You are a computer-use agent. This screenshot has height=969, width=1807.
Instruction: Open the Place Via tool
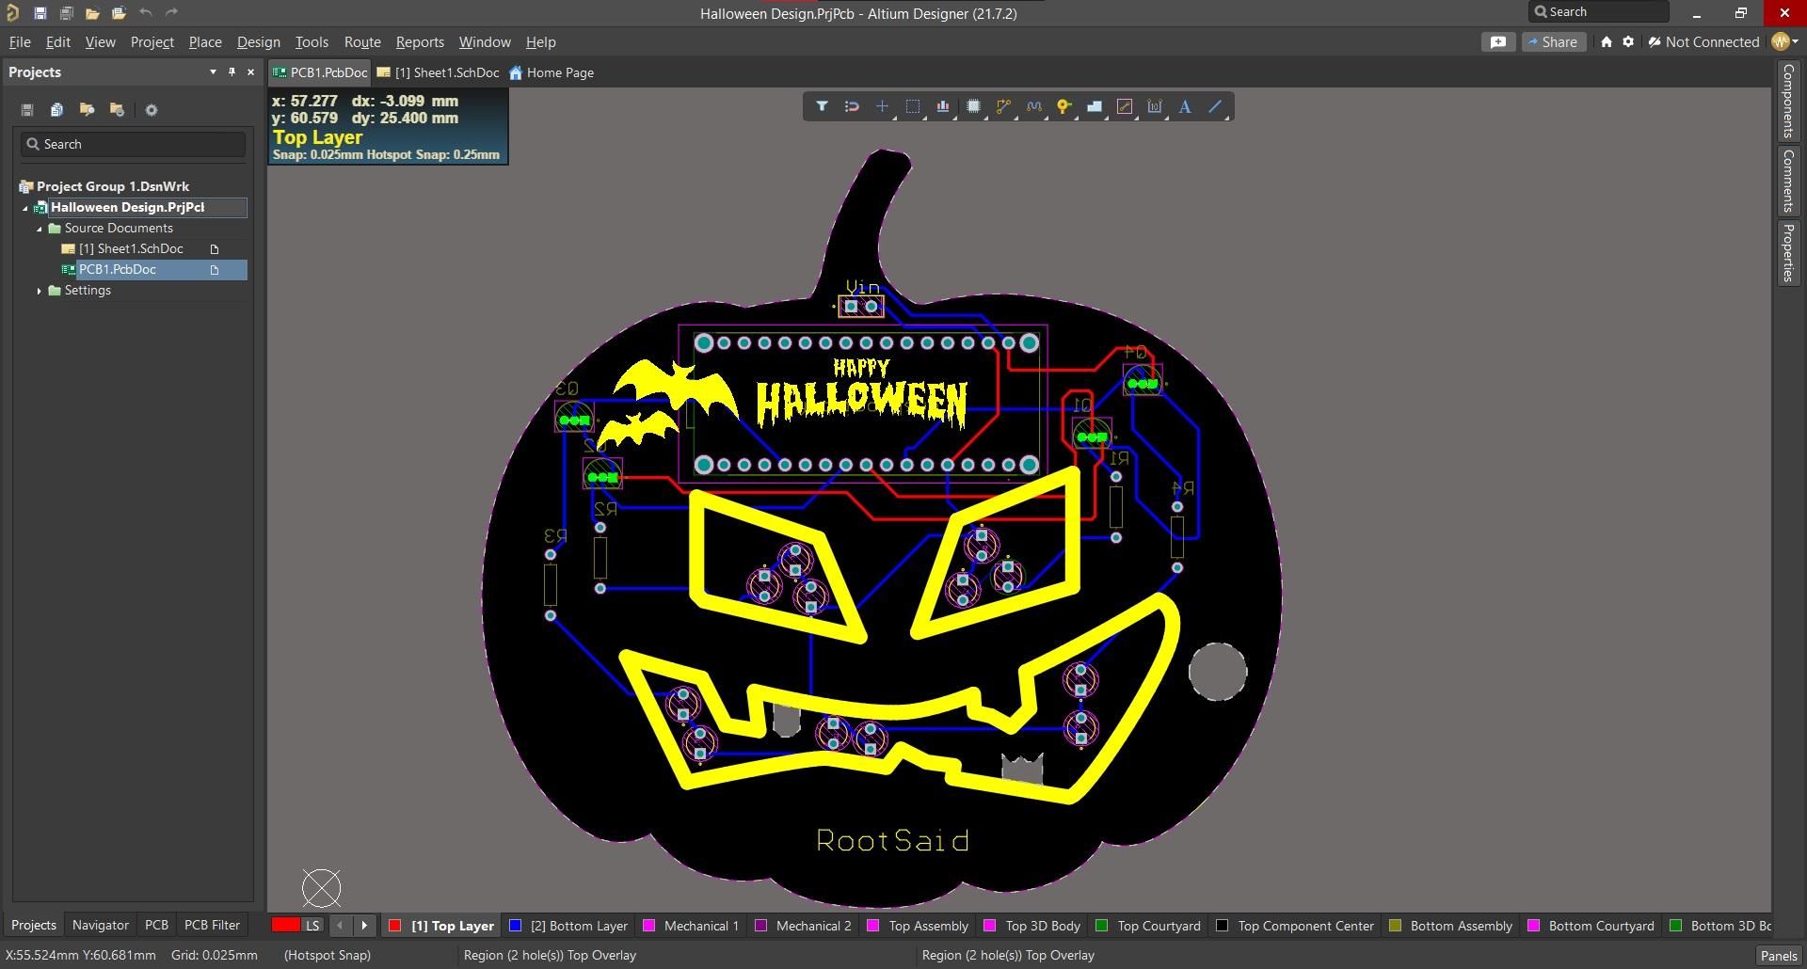click(x=1063, y=106)
